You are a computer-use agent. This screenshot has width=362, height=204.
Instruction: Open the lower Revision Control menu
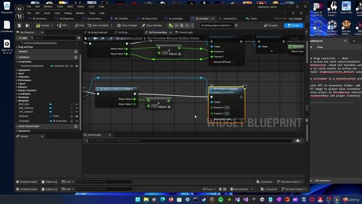coord(294,189)
